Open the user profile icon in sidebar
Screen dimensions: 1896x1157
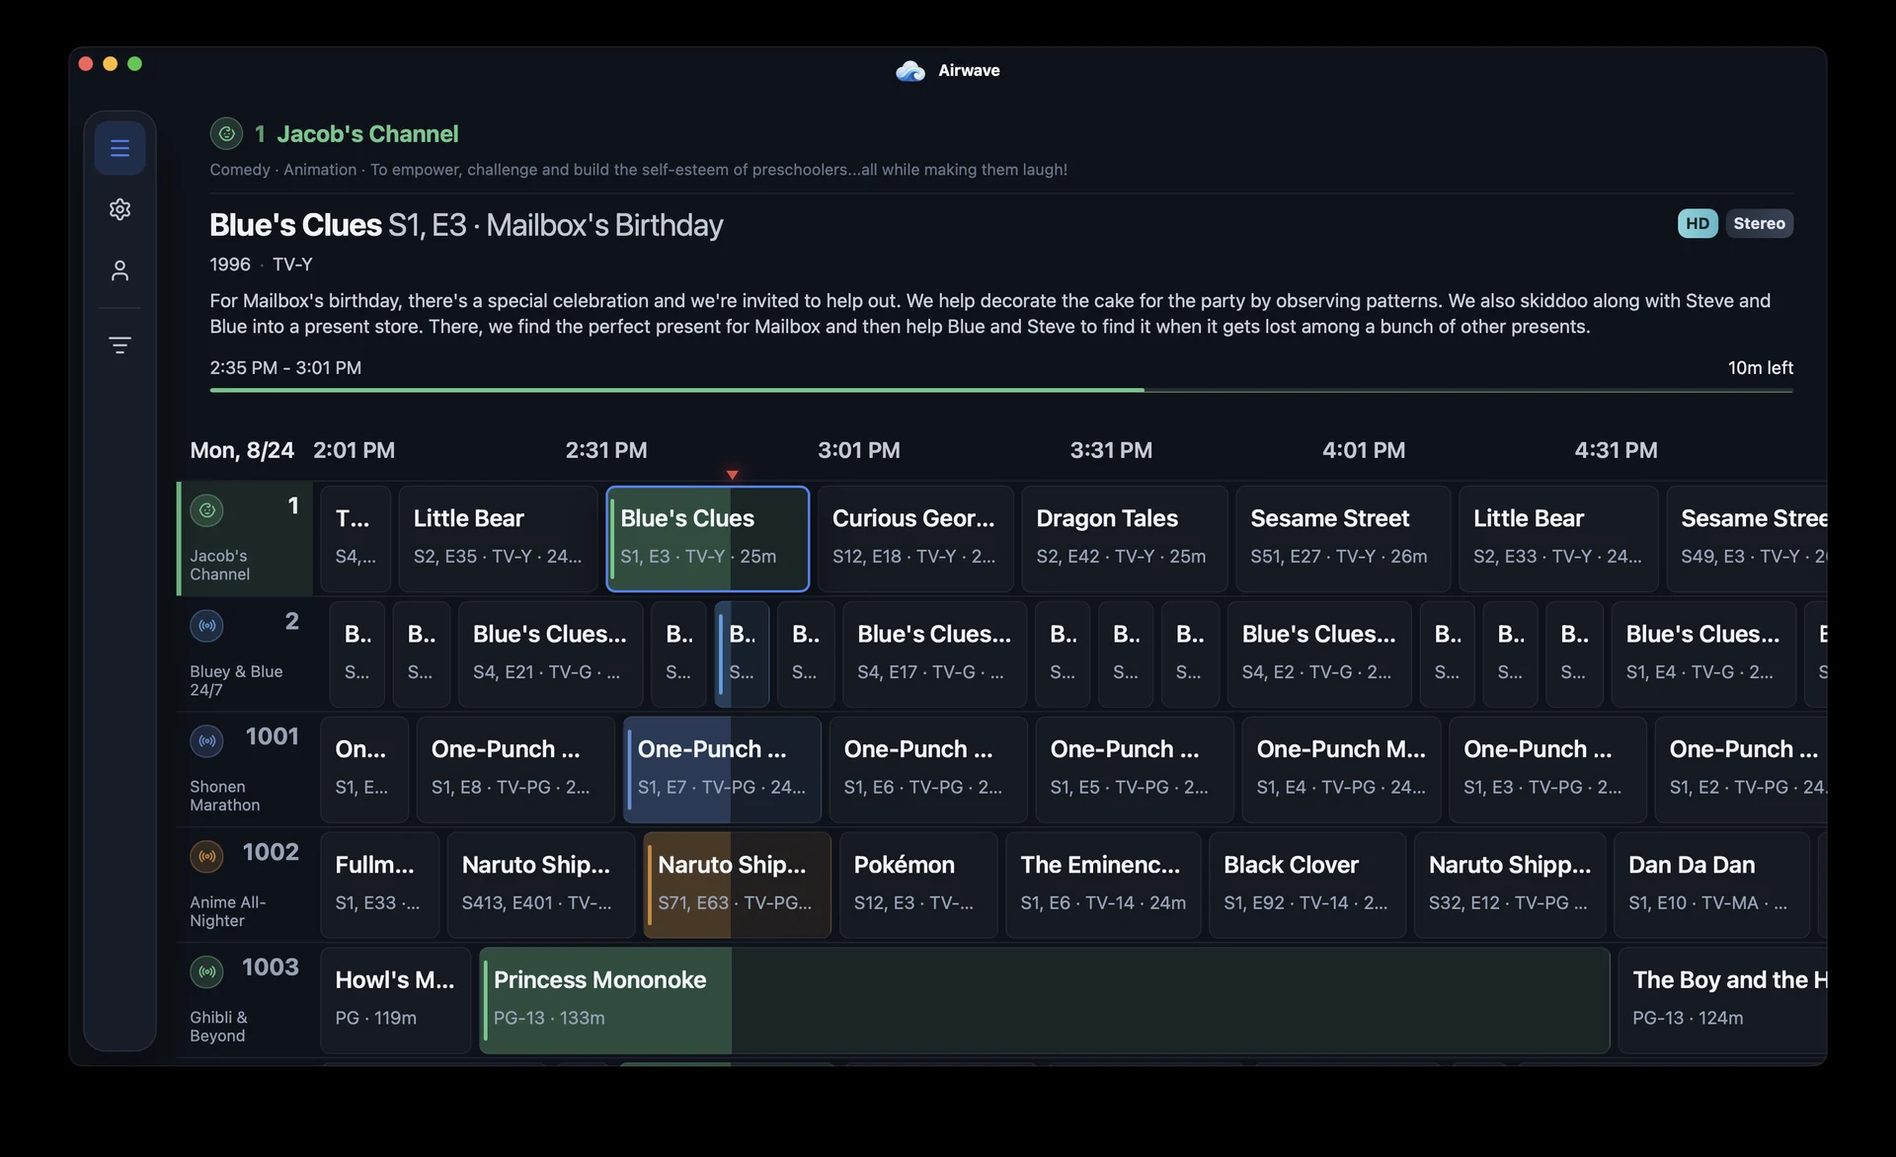[119, 270]
